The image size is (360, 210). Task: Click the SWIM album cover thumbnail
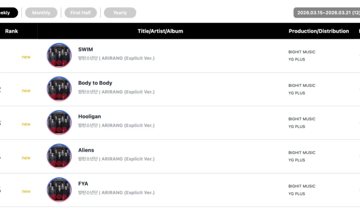pos(59,55)
